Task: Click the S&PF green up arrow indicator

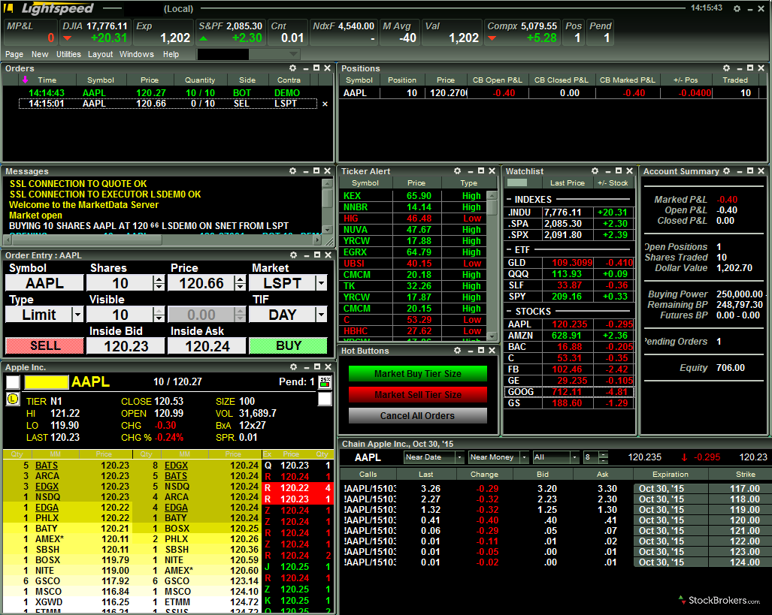Action: click(x=204, y=38)
